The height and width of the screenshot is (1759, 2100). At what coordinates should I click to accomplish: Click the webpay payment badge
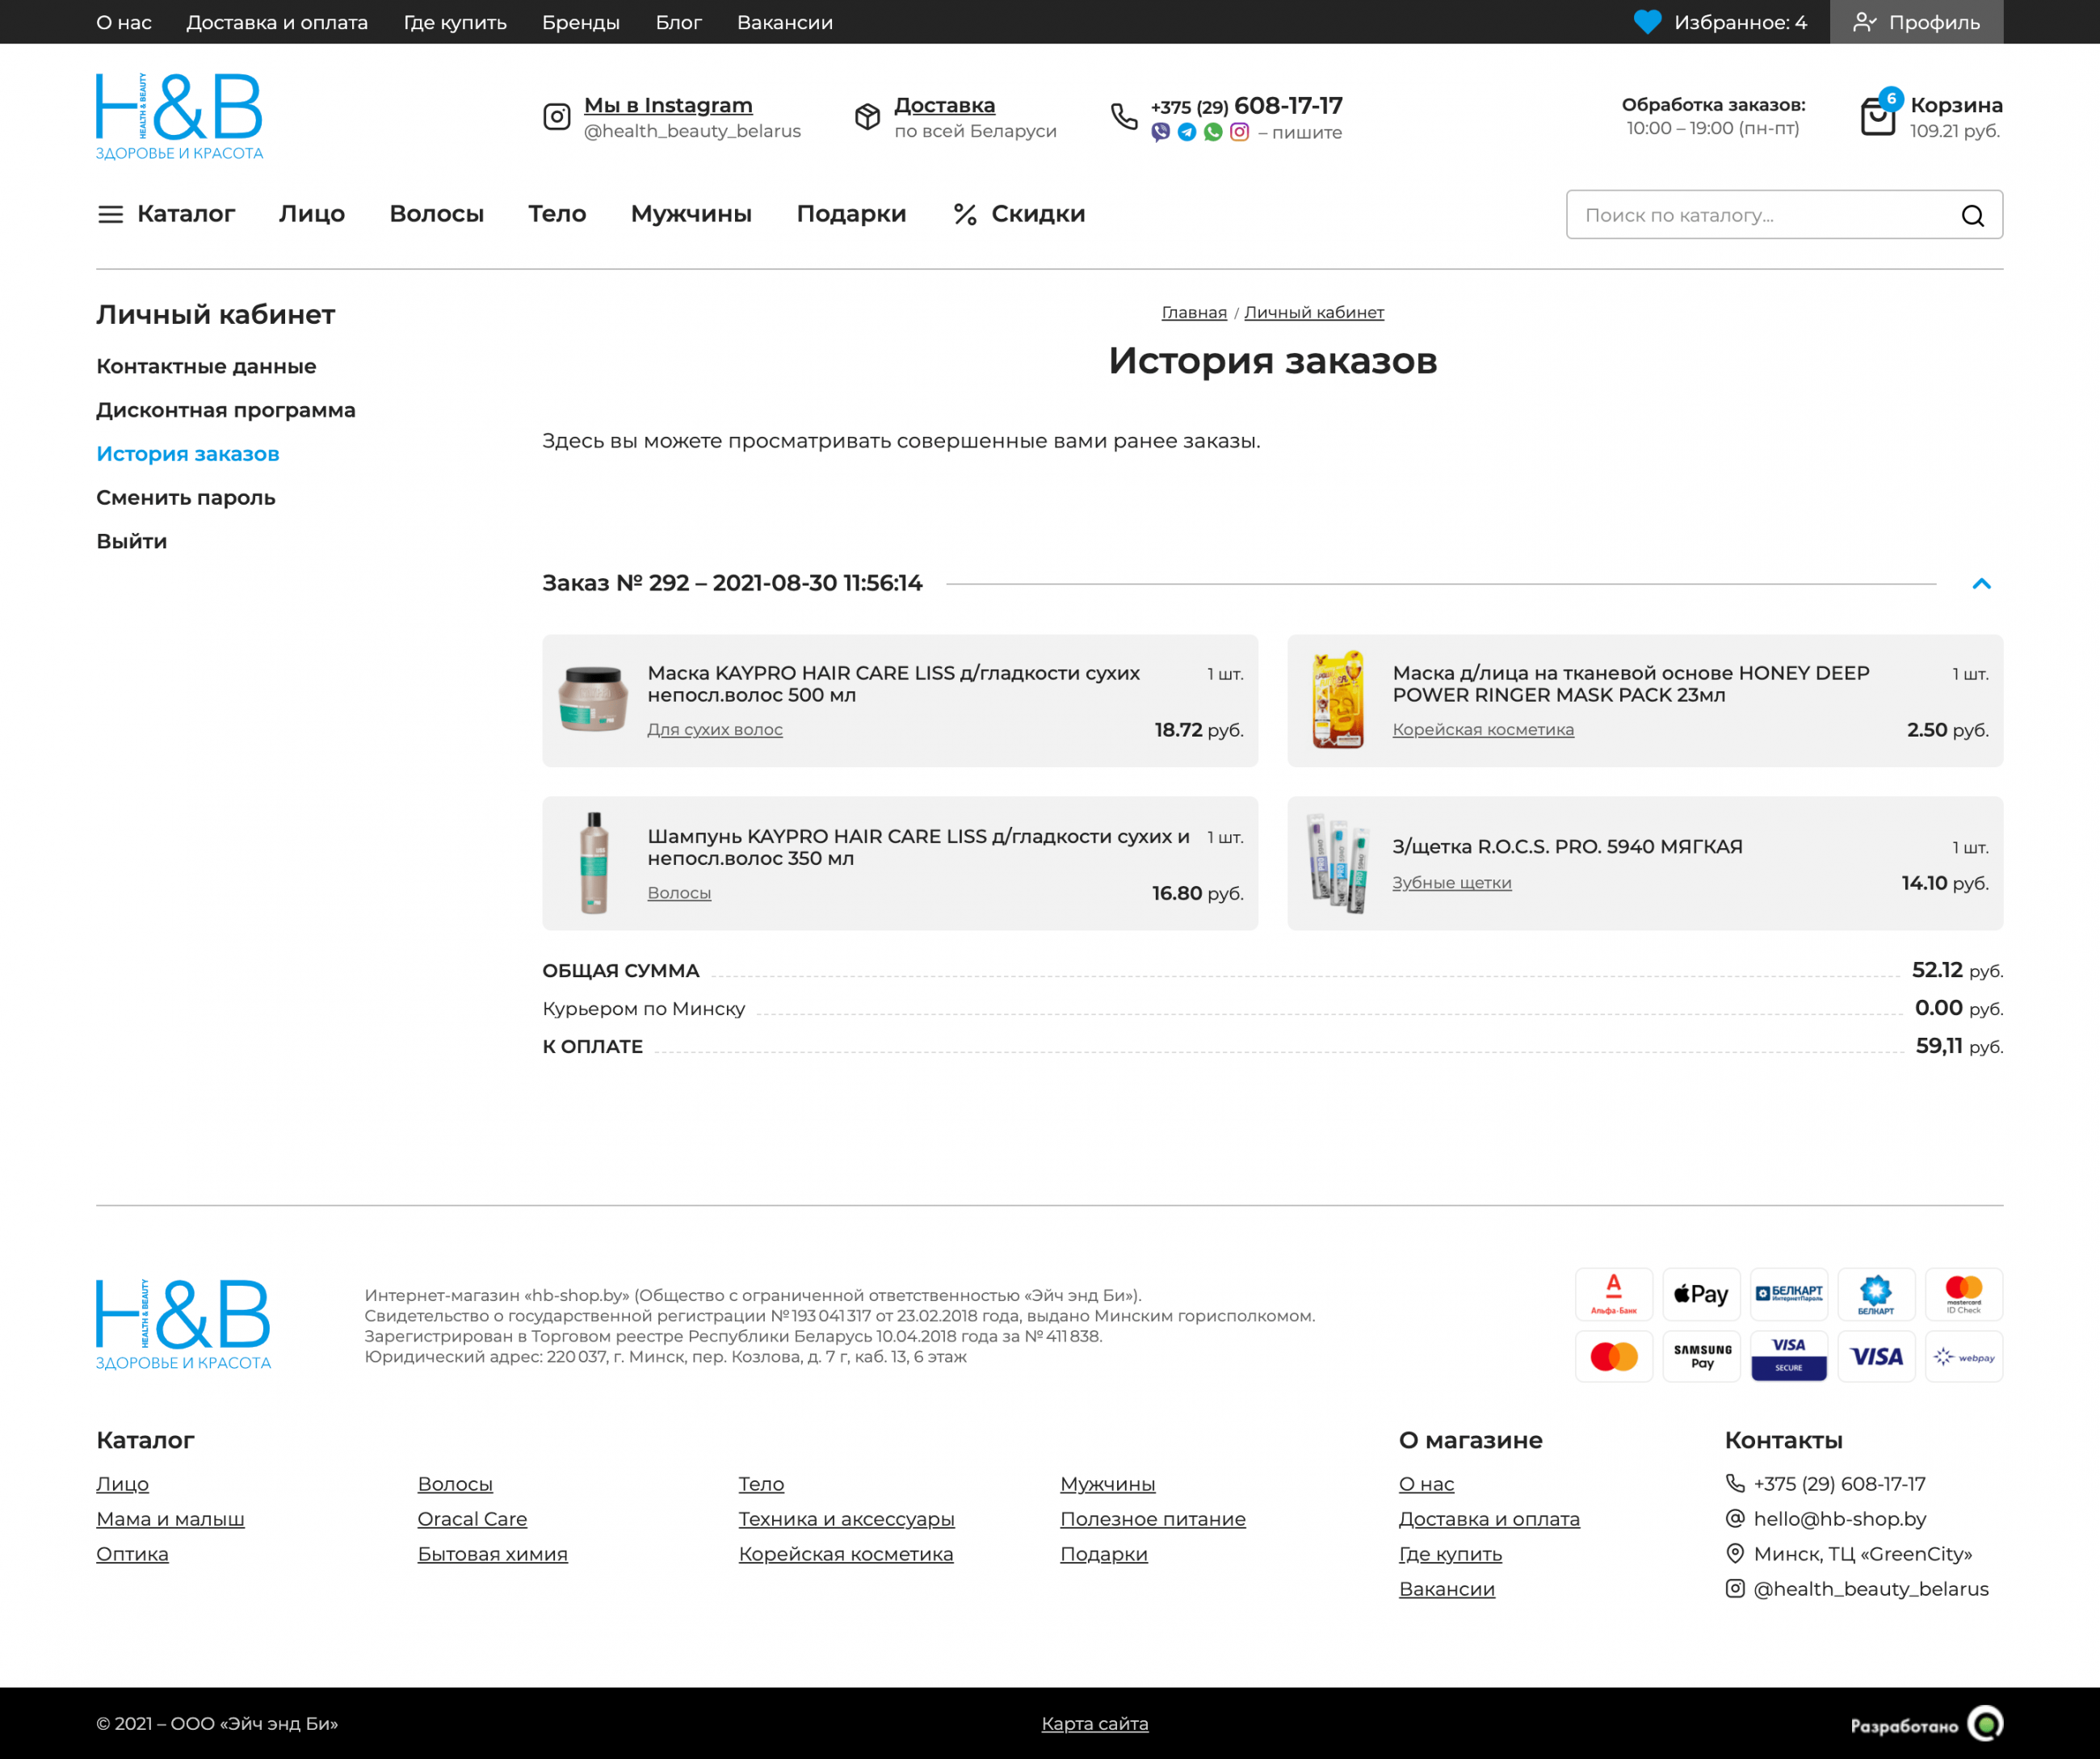click(1964, 1356)
